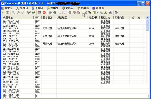Image resolution: width=151 pixels, height=99 pixels.
Task: Click the grey clock toolbar icon
Action: [8, 13]
